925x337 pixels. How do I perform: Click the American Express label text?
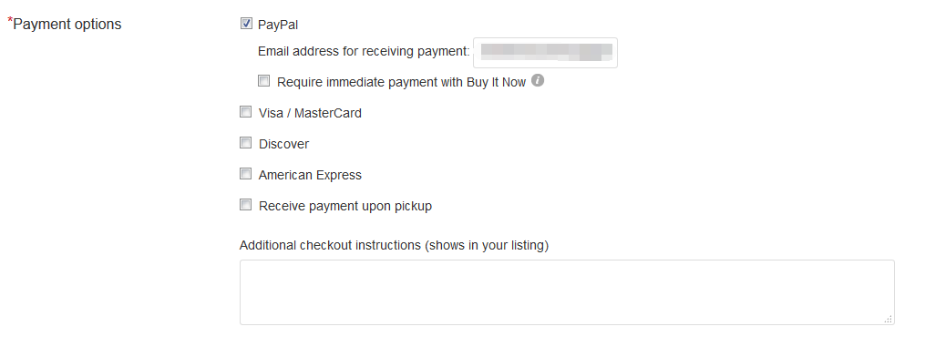pos(310,175)
